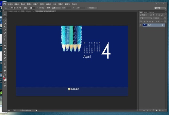Switch to the 通道 channels panel tab
The image size is (169, 115).
tap(145, 12)
